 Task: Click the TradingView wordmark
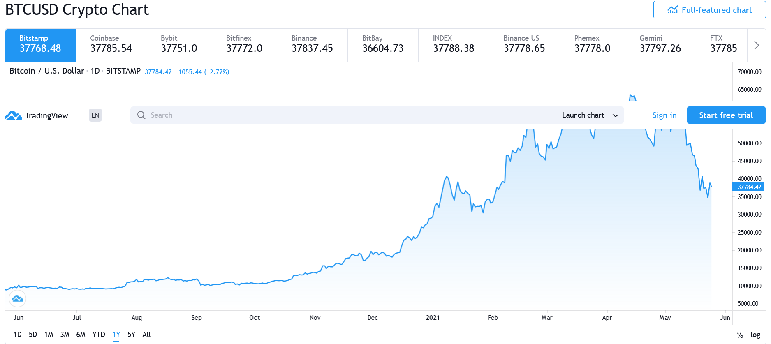[x=46, y=115]
